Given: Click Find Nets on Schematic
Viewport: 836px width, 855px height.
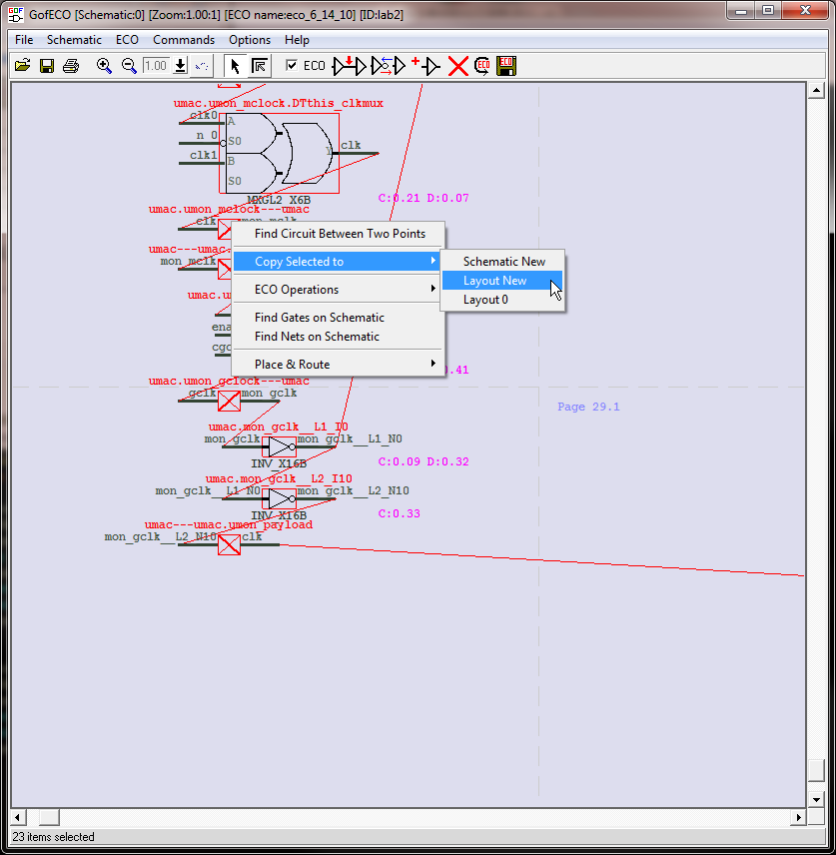Looking at the screenshot, I should [317, 337].
